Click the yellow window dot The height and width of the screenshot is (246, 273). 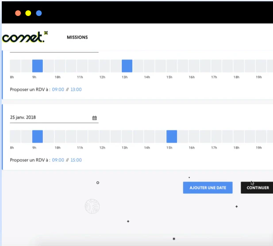28,13
